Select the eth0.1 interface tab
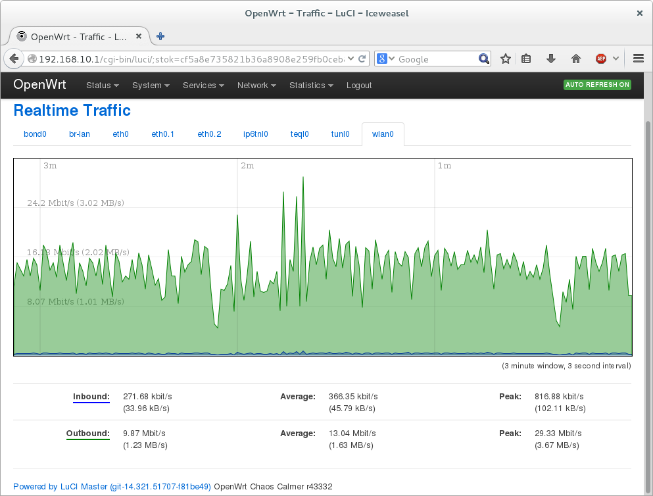This screenshot has height=496, width=653. point(163,134)
